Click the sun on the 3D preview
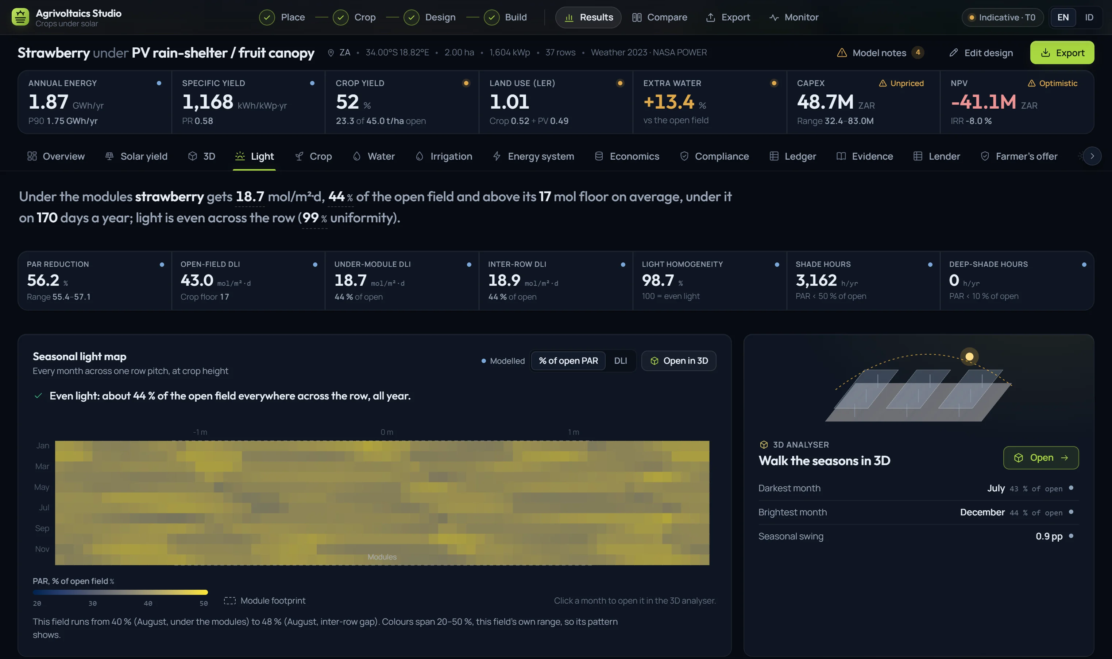 click(x=969, y=356)
